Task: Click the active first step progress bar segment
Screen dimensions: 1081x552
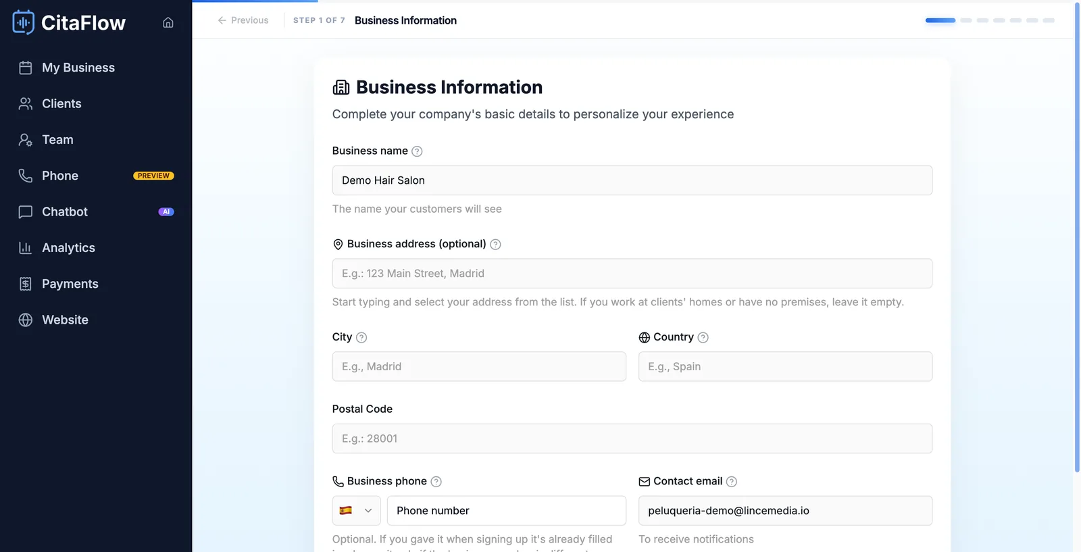Action: (x=940, y=20)
